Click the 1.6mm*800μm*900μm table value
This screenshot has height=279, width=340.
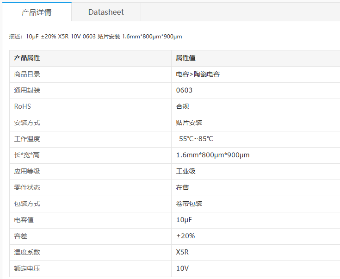[213, 155]
